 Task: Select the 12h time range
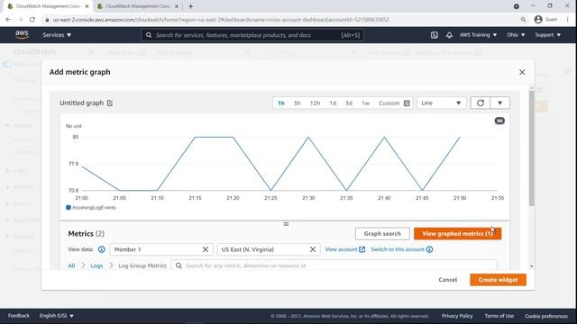315,103
